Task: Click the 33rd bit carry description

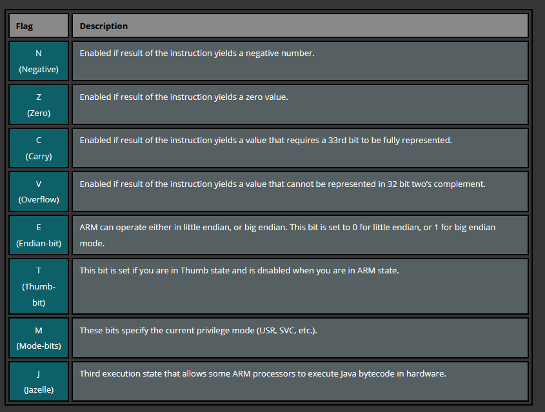Action: coord(266,140)
